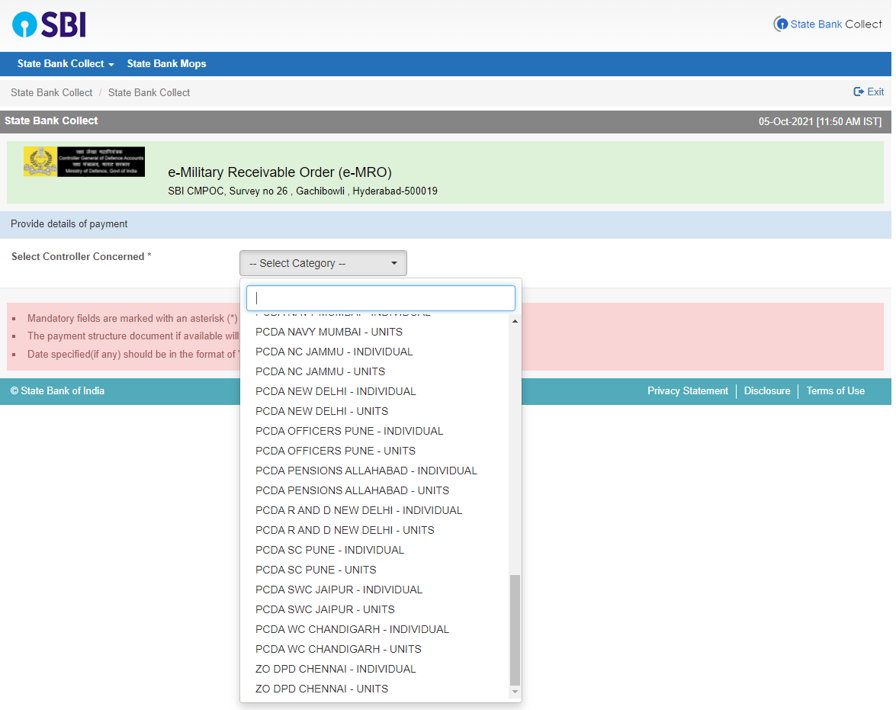Image resolution: width=896 pixels, height=710 pixels.
Task: Select PCDA OFFICERS PUNE - UNITS
Action: point(336,451)
